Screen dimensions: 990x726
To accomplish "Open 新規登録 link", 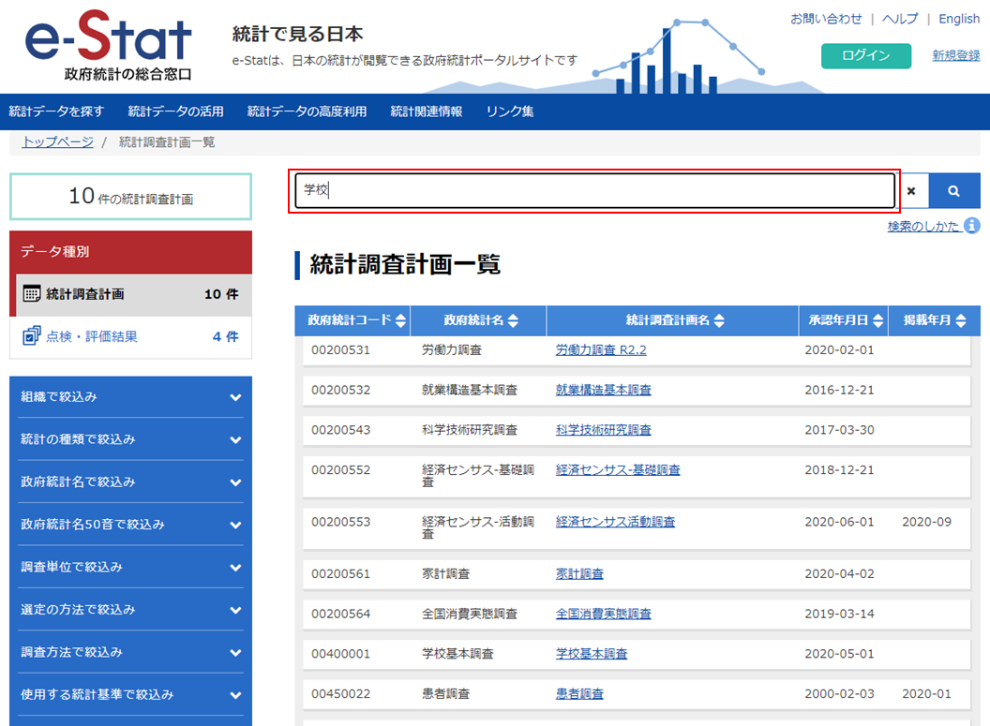I will (956, 55).
